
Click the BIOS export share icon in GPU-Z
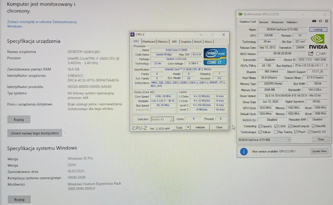pos(311,54)
